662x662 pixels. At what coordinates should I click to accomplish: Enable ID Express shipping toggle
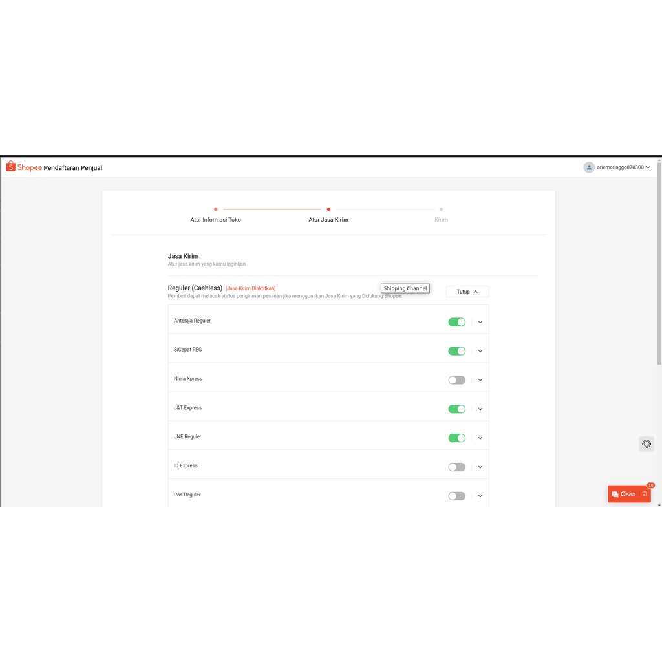(456, 467)
